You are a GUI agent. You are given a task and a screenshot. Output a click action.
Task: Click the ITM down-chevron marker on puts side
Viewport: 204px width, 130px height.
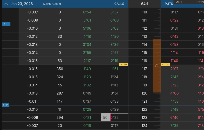pyautogui.click(x=165, y=65)
